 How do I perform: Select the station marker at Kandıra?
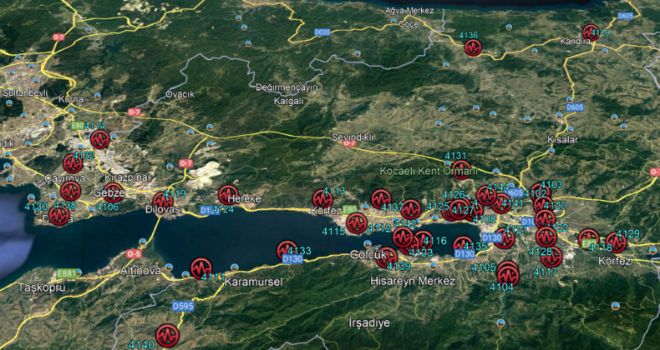591,32
